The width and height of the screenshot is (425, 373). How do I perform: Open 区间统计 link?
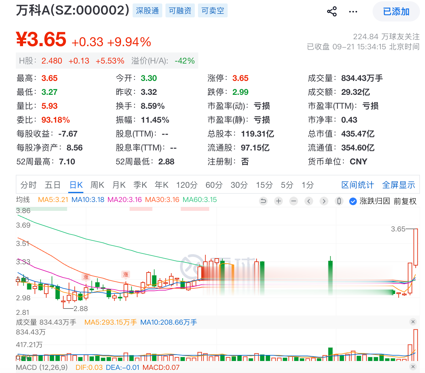pos(357,185)
